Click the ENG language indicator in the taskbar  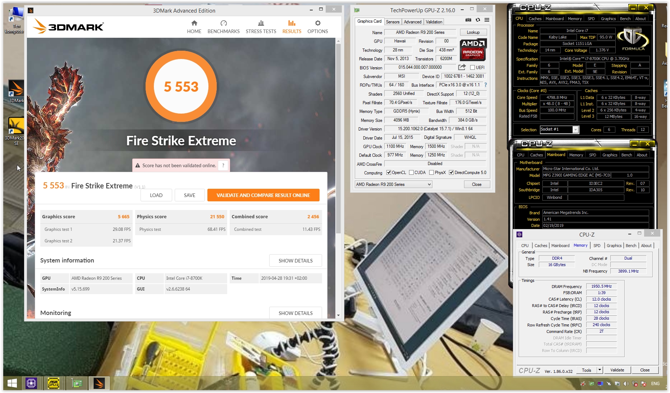coord(655,384)
